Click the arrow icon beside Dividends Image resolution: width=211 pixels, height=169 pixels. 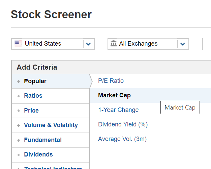tap(18, 155)
